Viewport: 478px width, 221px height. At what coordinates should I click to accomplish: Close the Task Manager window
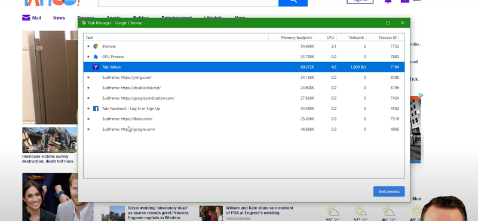(x=402, y=23)
